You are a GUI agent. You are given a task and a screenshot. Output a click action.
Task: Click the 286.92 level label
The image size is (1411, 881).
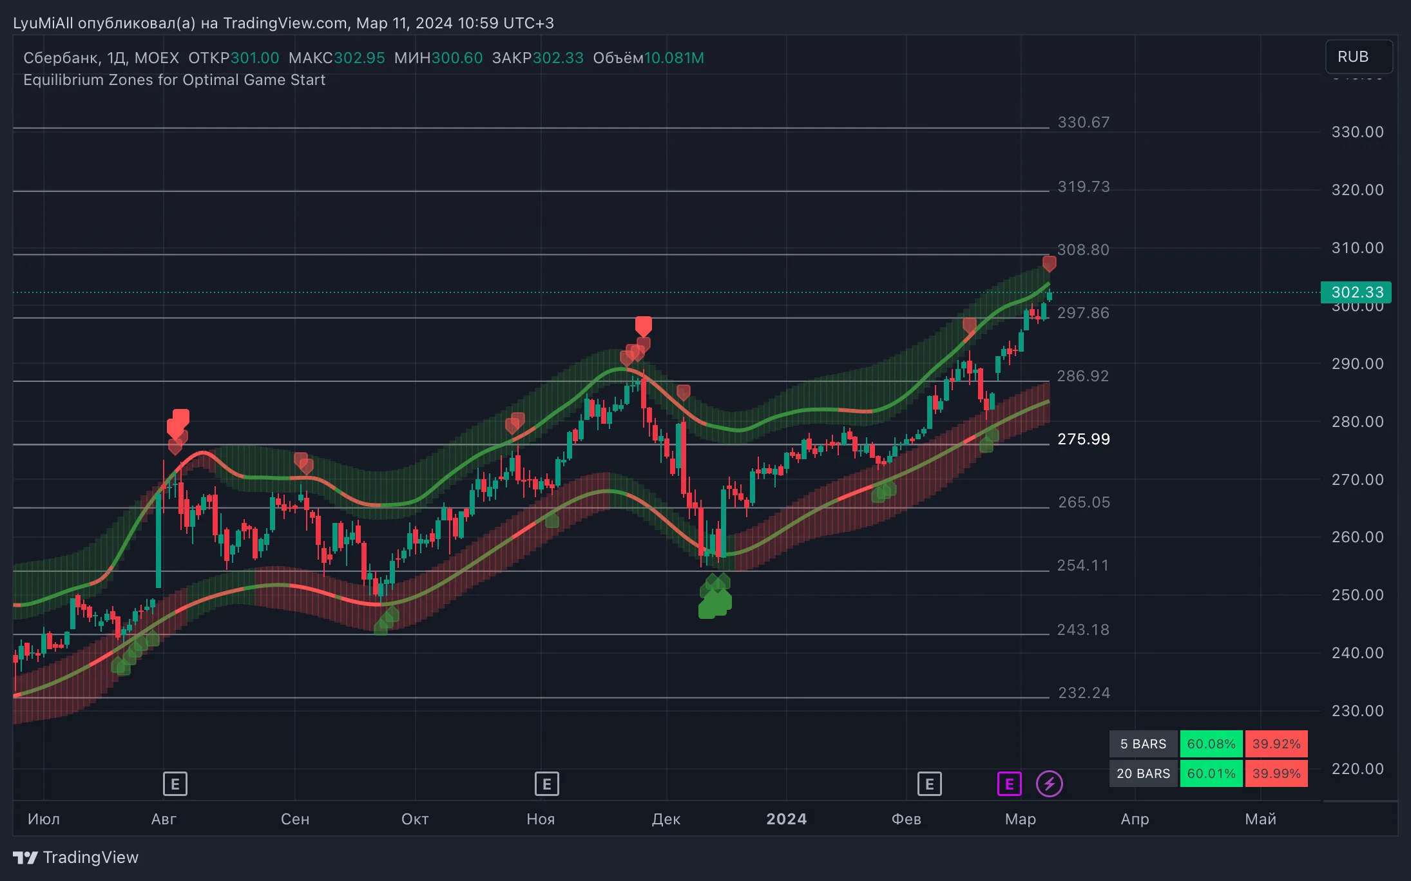[1084, 376]
